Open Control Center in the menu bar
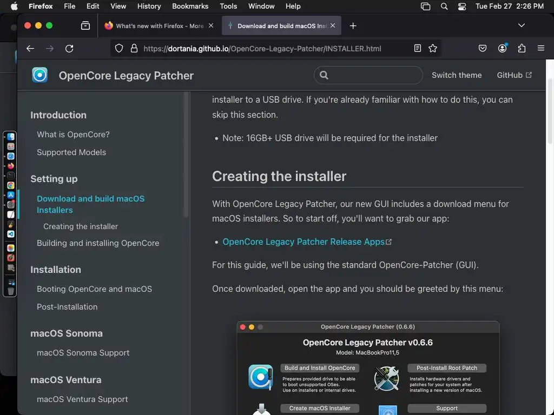 click(x=462, y=6)
